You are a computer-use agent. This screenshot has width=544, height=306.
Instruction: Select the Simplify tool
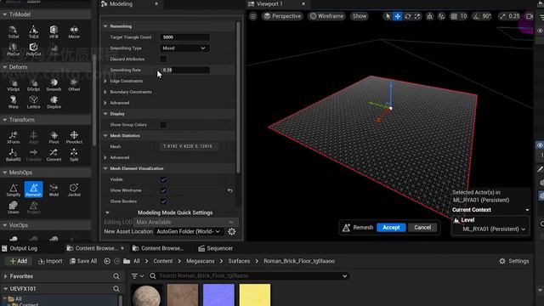click(14, 190)
